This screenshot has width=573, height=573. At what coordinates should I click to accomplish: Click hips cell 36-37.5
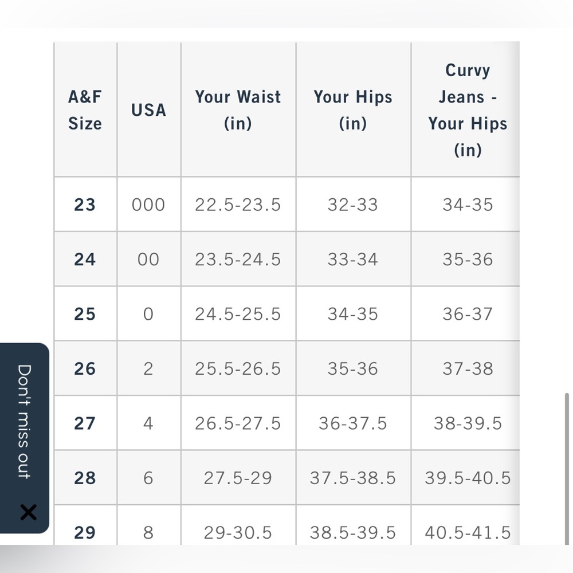[354, 423]
